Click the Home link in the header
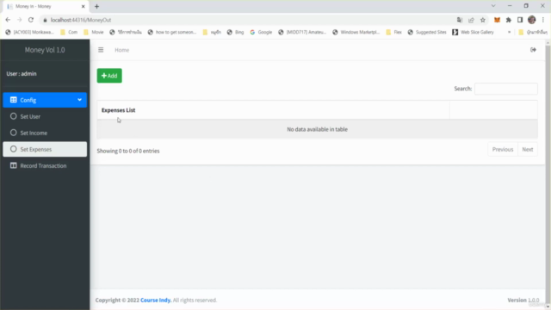The height and width of the screenshot is (310, 551). point(122,50)
